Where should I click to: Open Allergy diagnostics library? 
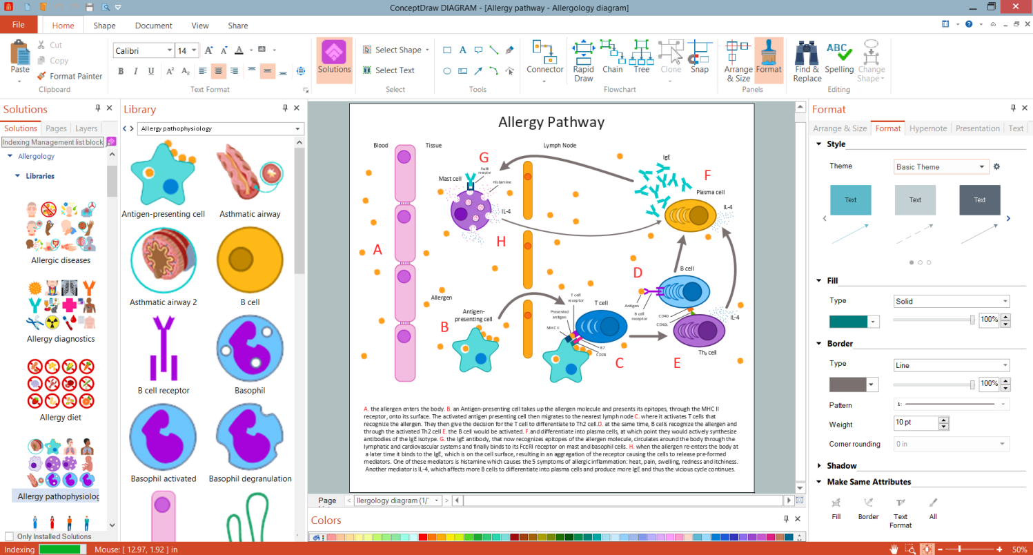click(61, 312)
